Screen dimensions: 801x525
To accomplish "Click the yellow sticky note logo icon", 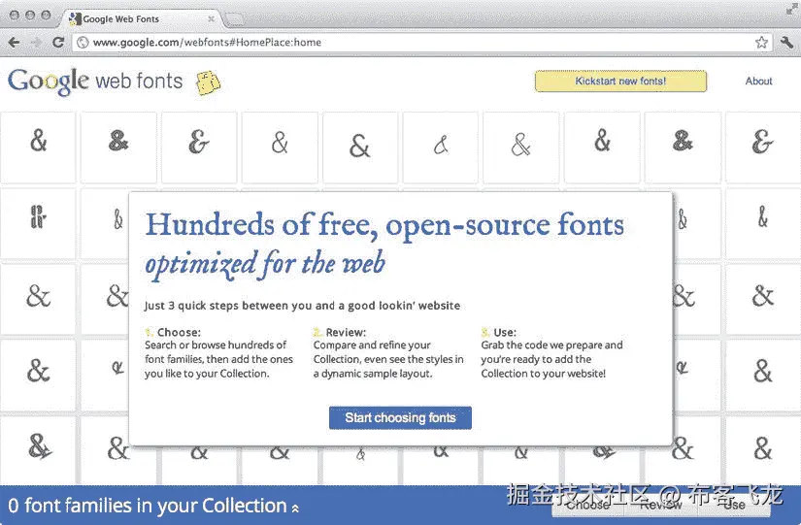I will click(208, 82).
